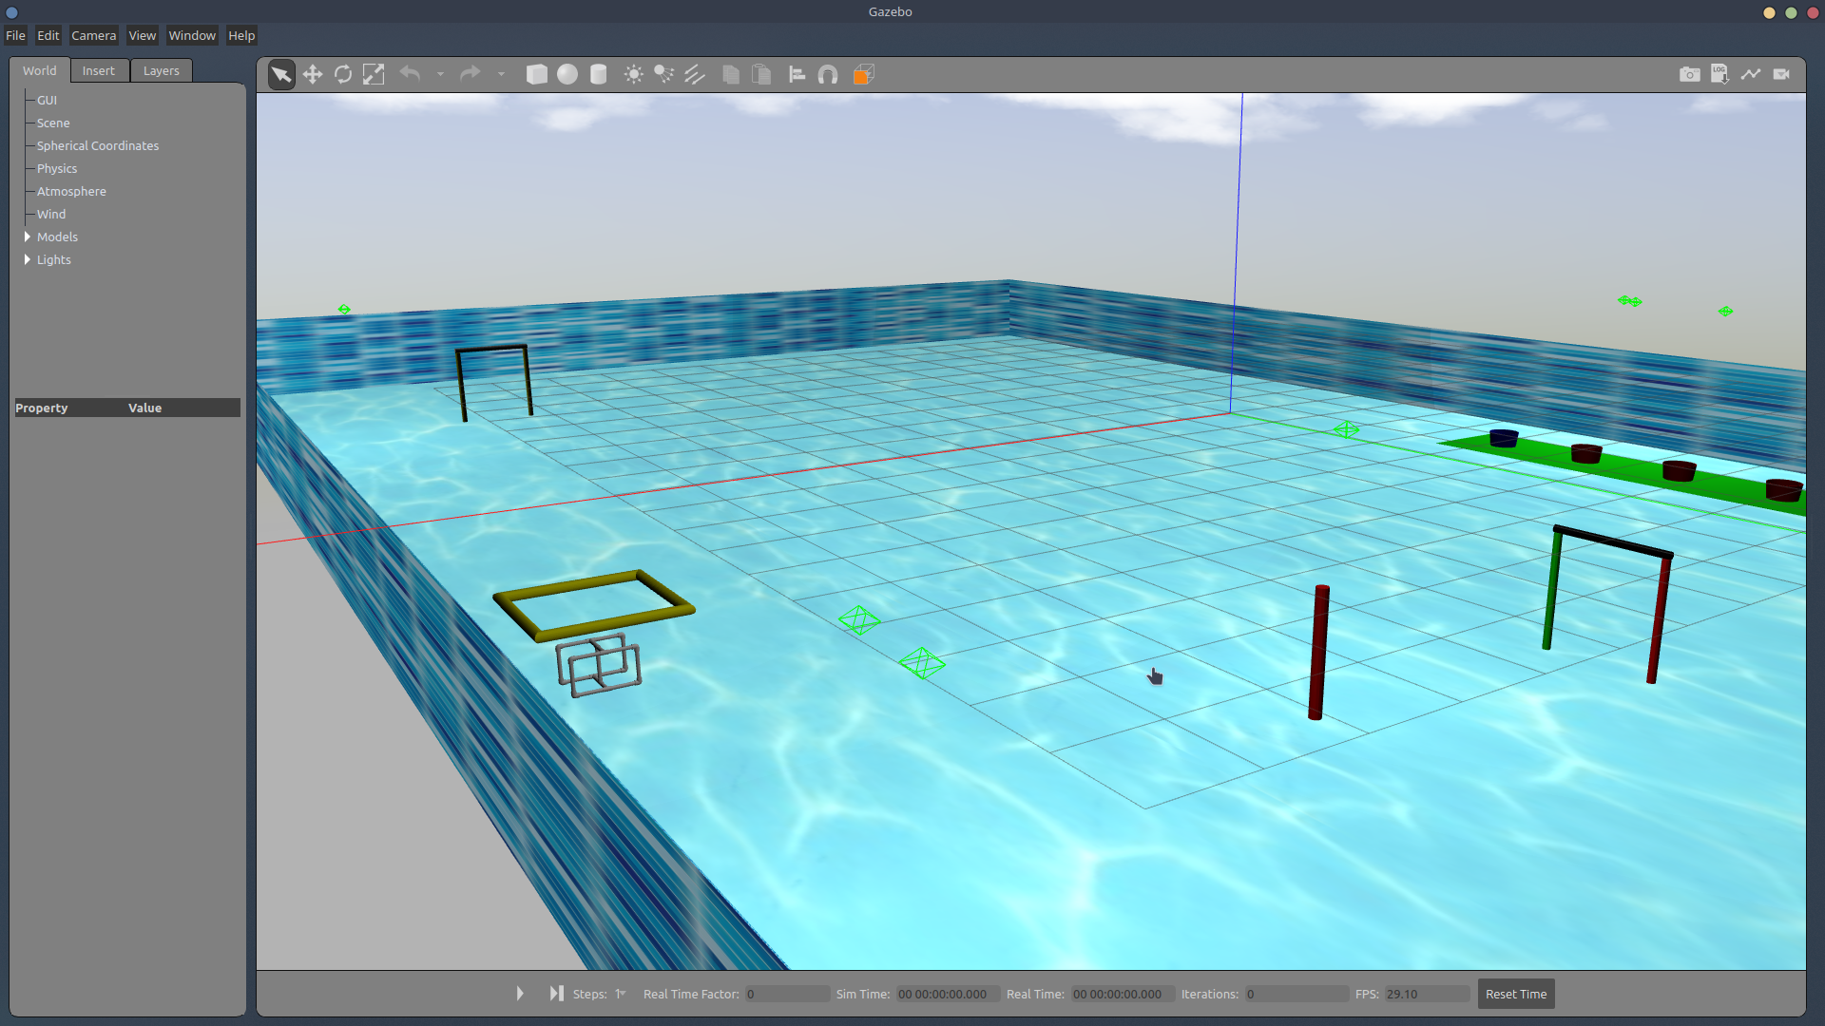This screenshot has width=1825, height=1026.
Task: Click the snap magnet icon
Action: tap(828, 74)
